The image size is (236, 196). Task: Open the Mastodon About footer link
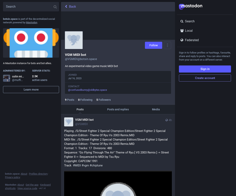[21, 185]
